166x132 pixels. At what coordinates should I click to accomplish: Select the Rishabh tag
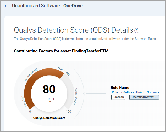click(x=118, y=97)
